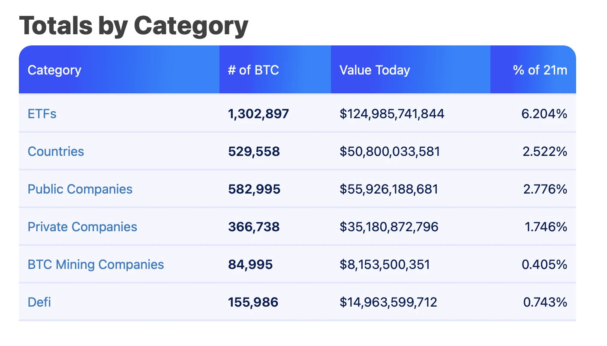
Task: Click Private Companies BTC count 366,738
Action: coord(254,227)
